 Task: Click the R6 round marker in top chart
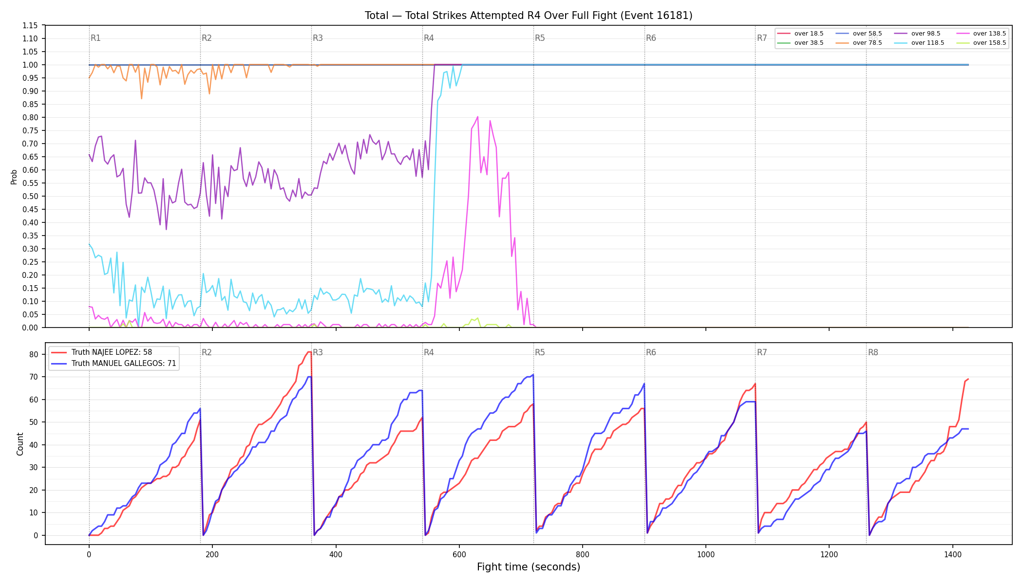pyautogui.click(x=651, y=38)
